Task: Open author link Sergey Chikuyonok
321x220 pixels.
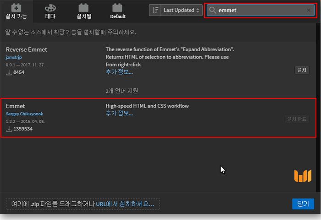Action: tap(24, 114)
